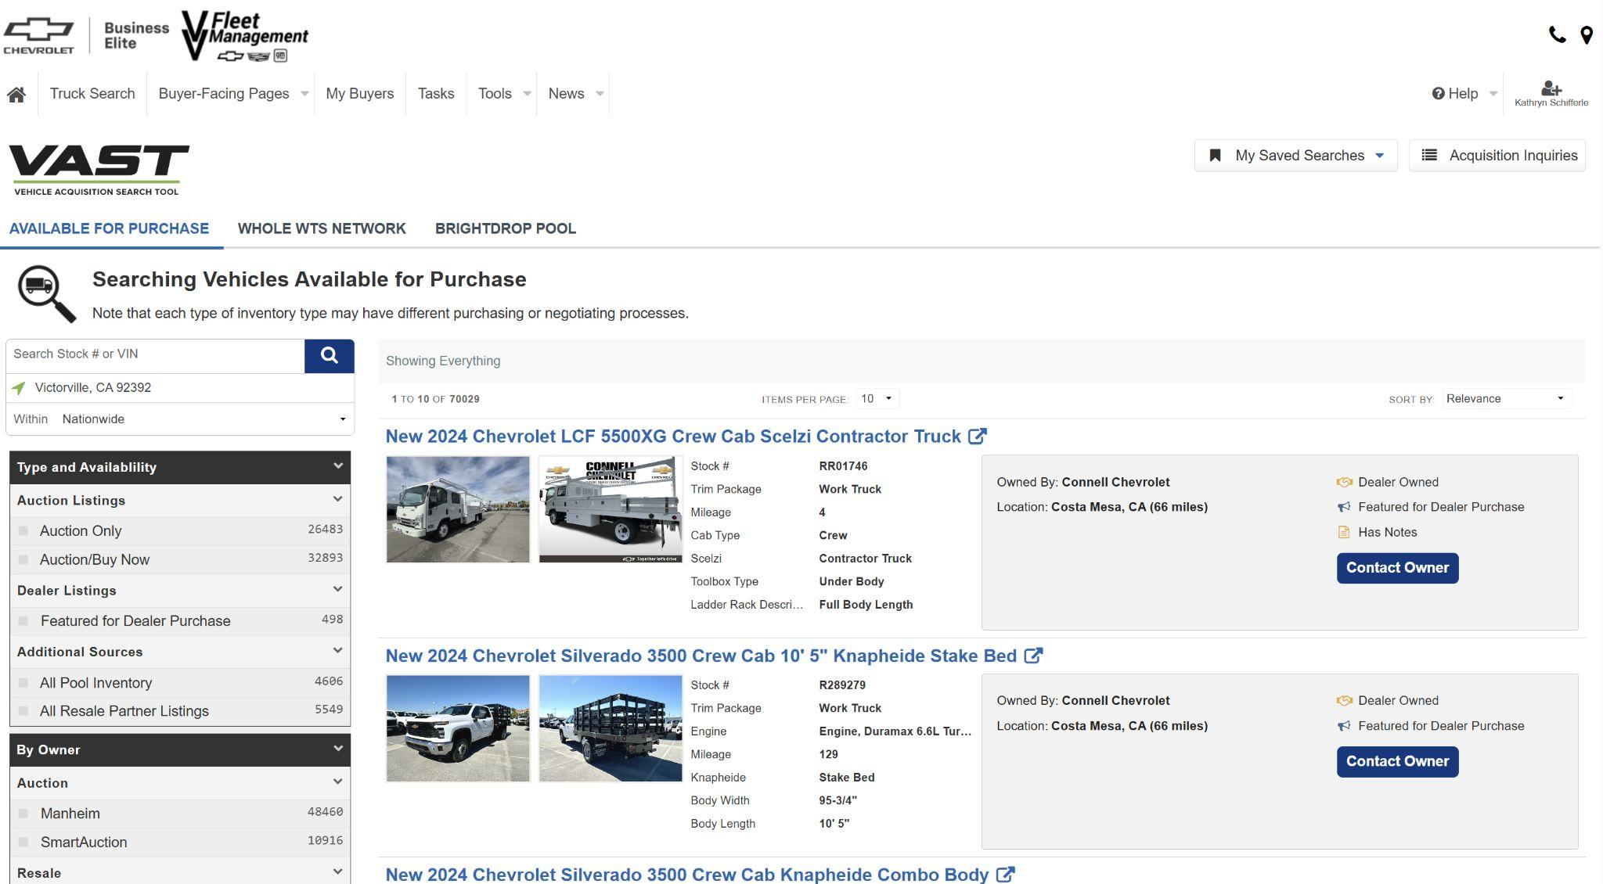Click the map location pin icon
The image size is (1603, 884).
tap(1586, 35)
